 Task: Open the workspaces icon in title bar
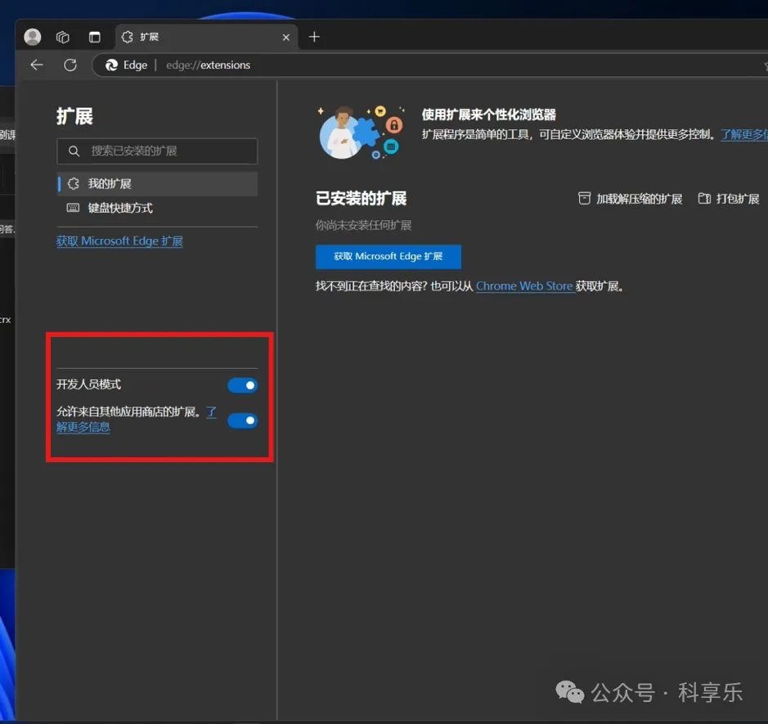pos(63,38)
